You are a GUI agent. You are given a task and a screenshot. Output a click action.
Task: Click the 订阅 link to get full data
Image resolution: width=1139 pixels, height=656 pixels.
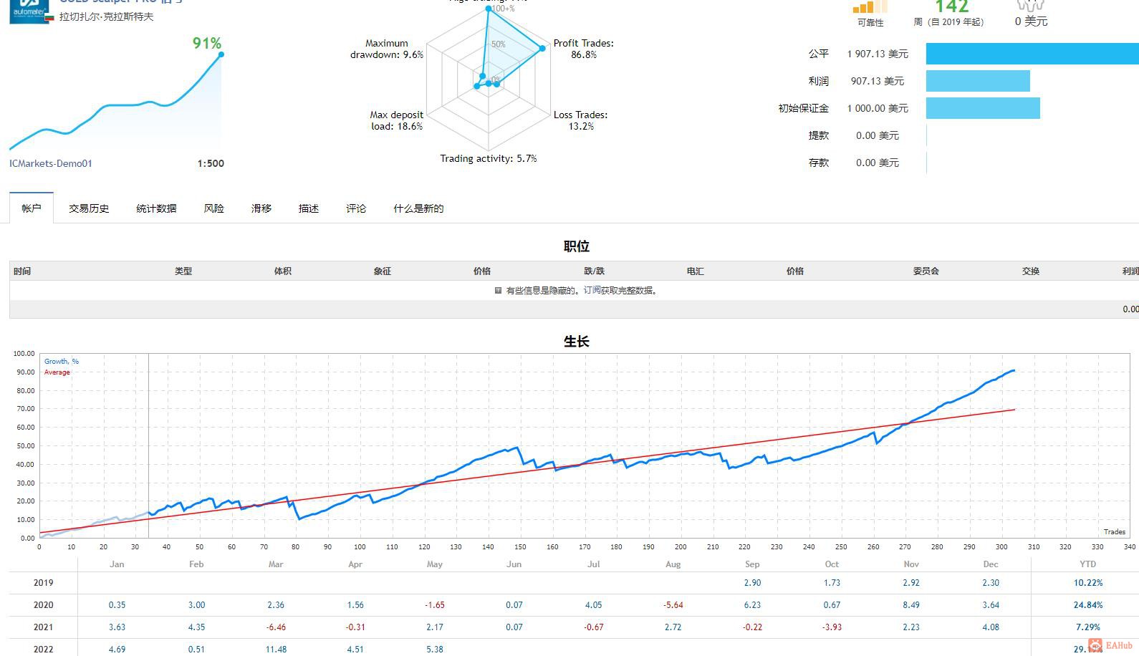pos(592,291)
